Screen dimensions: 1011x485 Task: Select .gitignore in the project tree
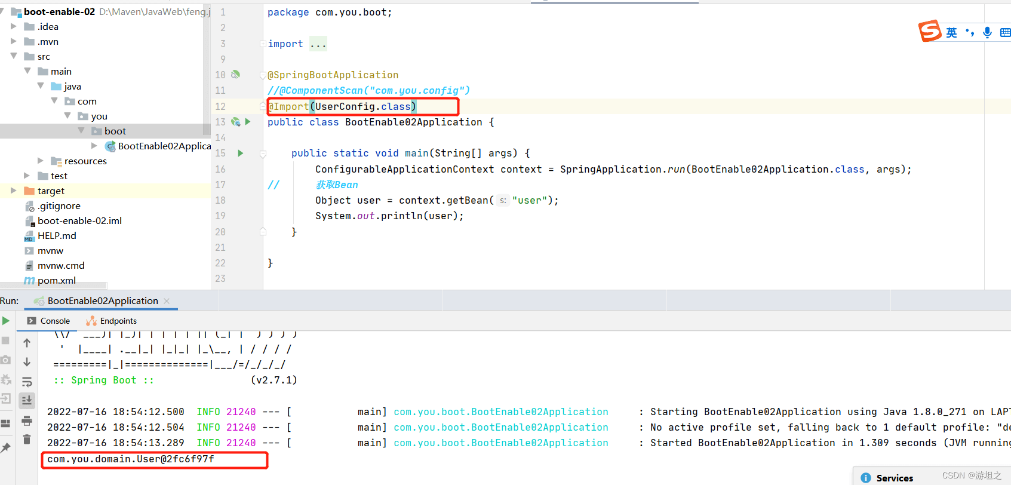click(x=59, y=205)
